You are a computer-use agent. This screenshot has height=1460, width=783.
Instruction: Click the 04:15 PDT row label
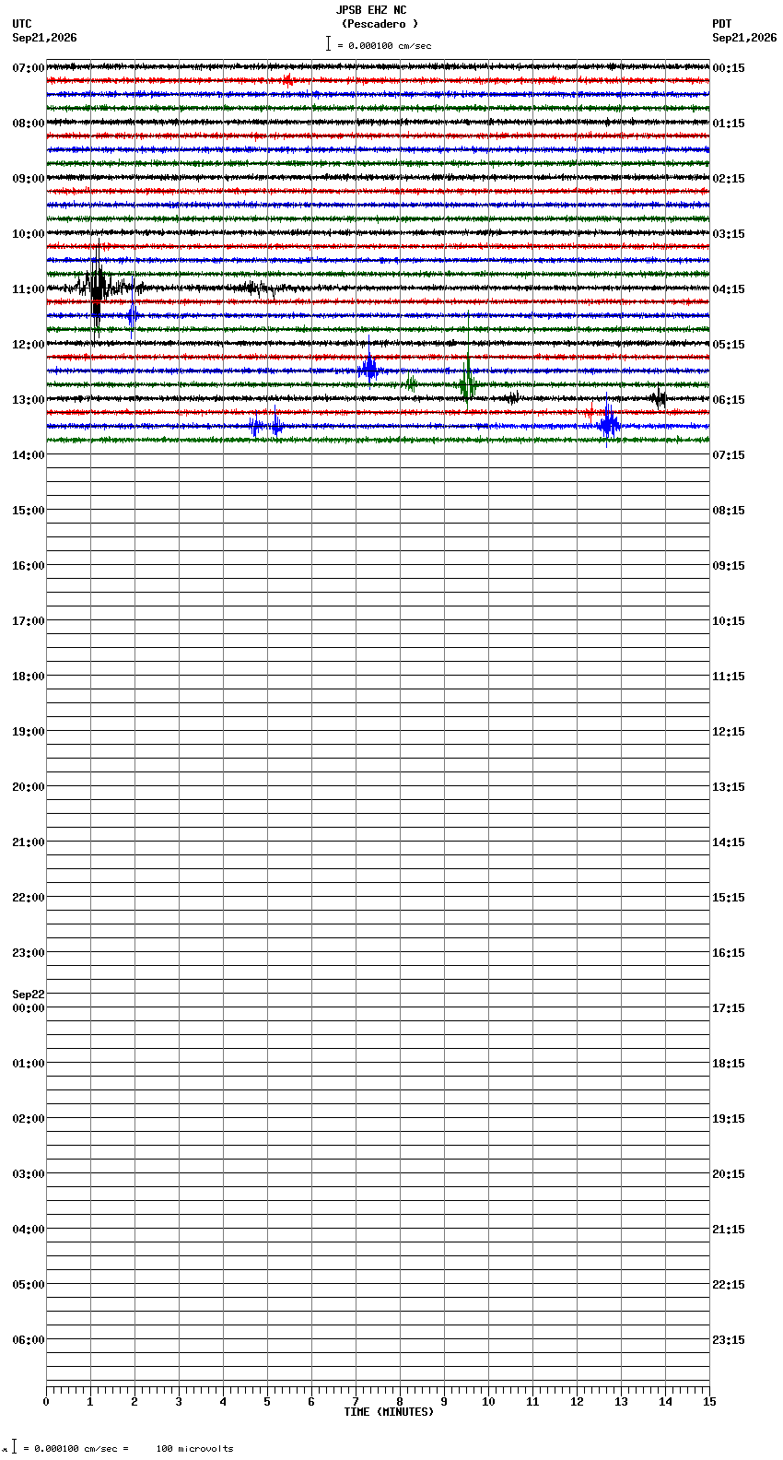[x=729, y=289]
